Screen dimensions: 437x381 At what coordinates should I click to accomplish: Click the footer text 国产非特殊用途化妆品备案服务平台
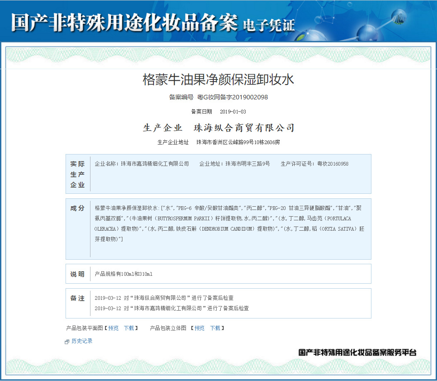(x=357, y=353)
